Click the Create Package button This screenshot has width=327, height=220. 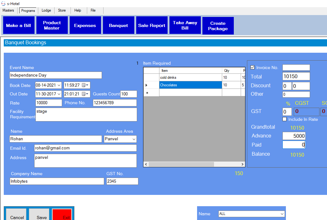(x=218, y=26)
